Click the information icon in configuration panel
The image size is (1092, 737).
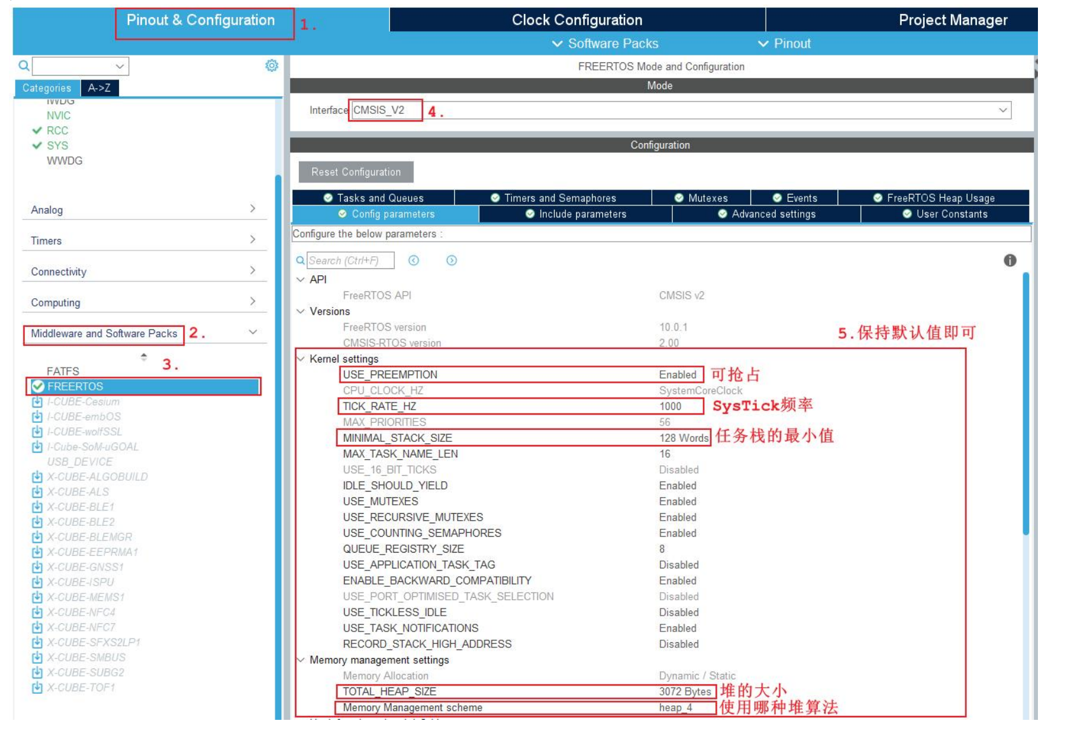click(x=1010, y=260)
